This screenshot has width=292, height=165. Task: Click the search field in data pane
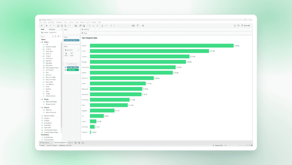coord(47,36)
